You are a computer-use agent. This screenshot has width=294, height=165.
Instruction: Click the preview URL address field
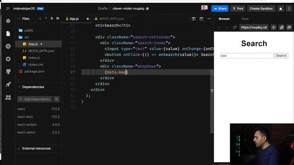click(x=254, y=27)
